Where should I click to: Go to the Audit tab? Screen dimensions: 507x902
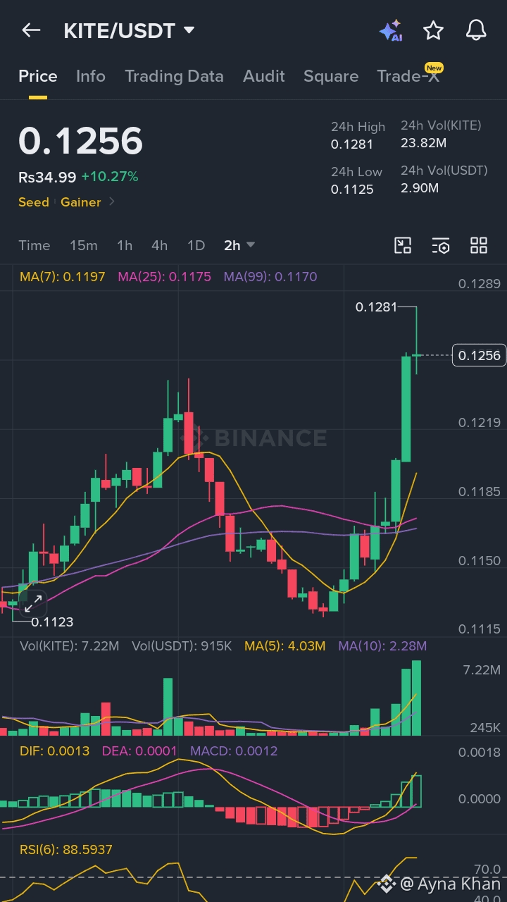click(263, 76)
